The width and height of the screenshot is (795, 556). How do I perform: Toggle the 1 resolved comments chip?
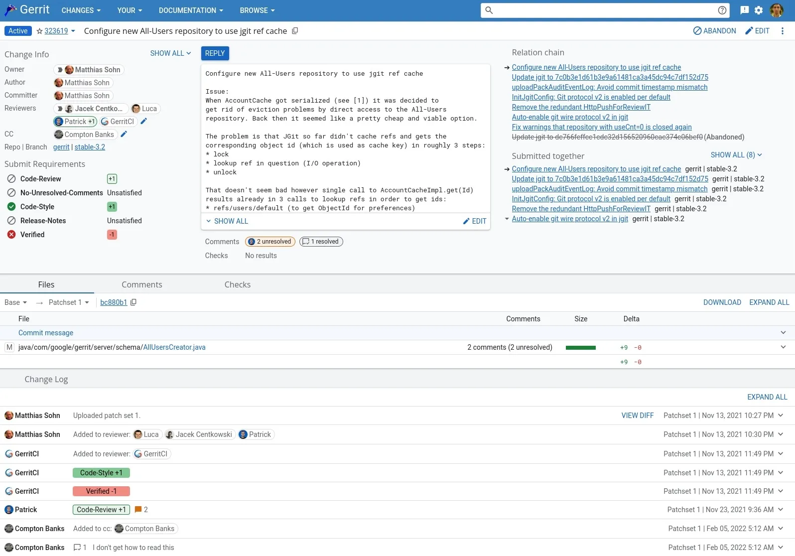click(321, 242)
